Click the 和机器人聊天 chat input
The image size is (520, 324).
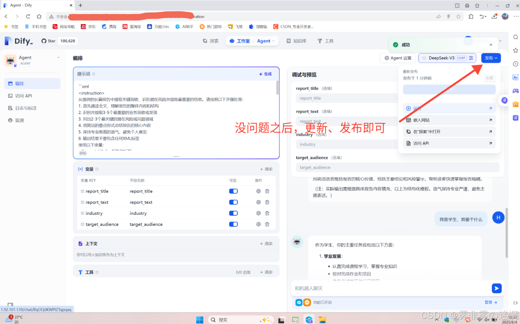point(391,288)
